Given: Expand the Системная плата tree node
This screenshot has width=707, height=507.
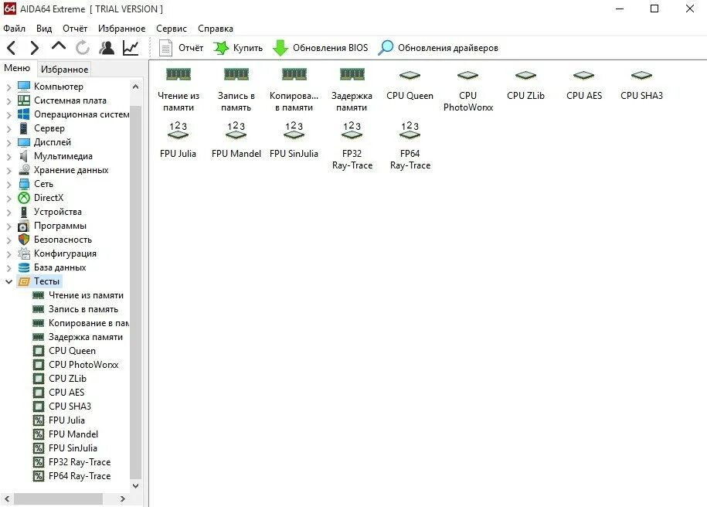Looking at the screenshot, I should click(x=8, y=100).
